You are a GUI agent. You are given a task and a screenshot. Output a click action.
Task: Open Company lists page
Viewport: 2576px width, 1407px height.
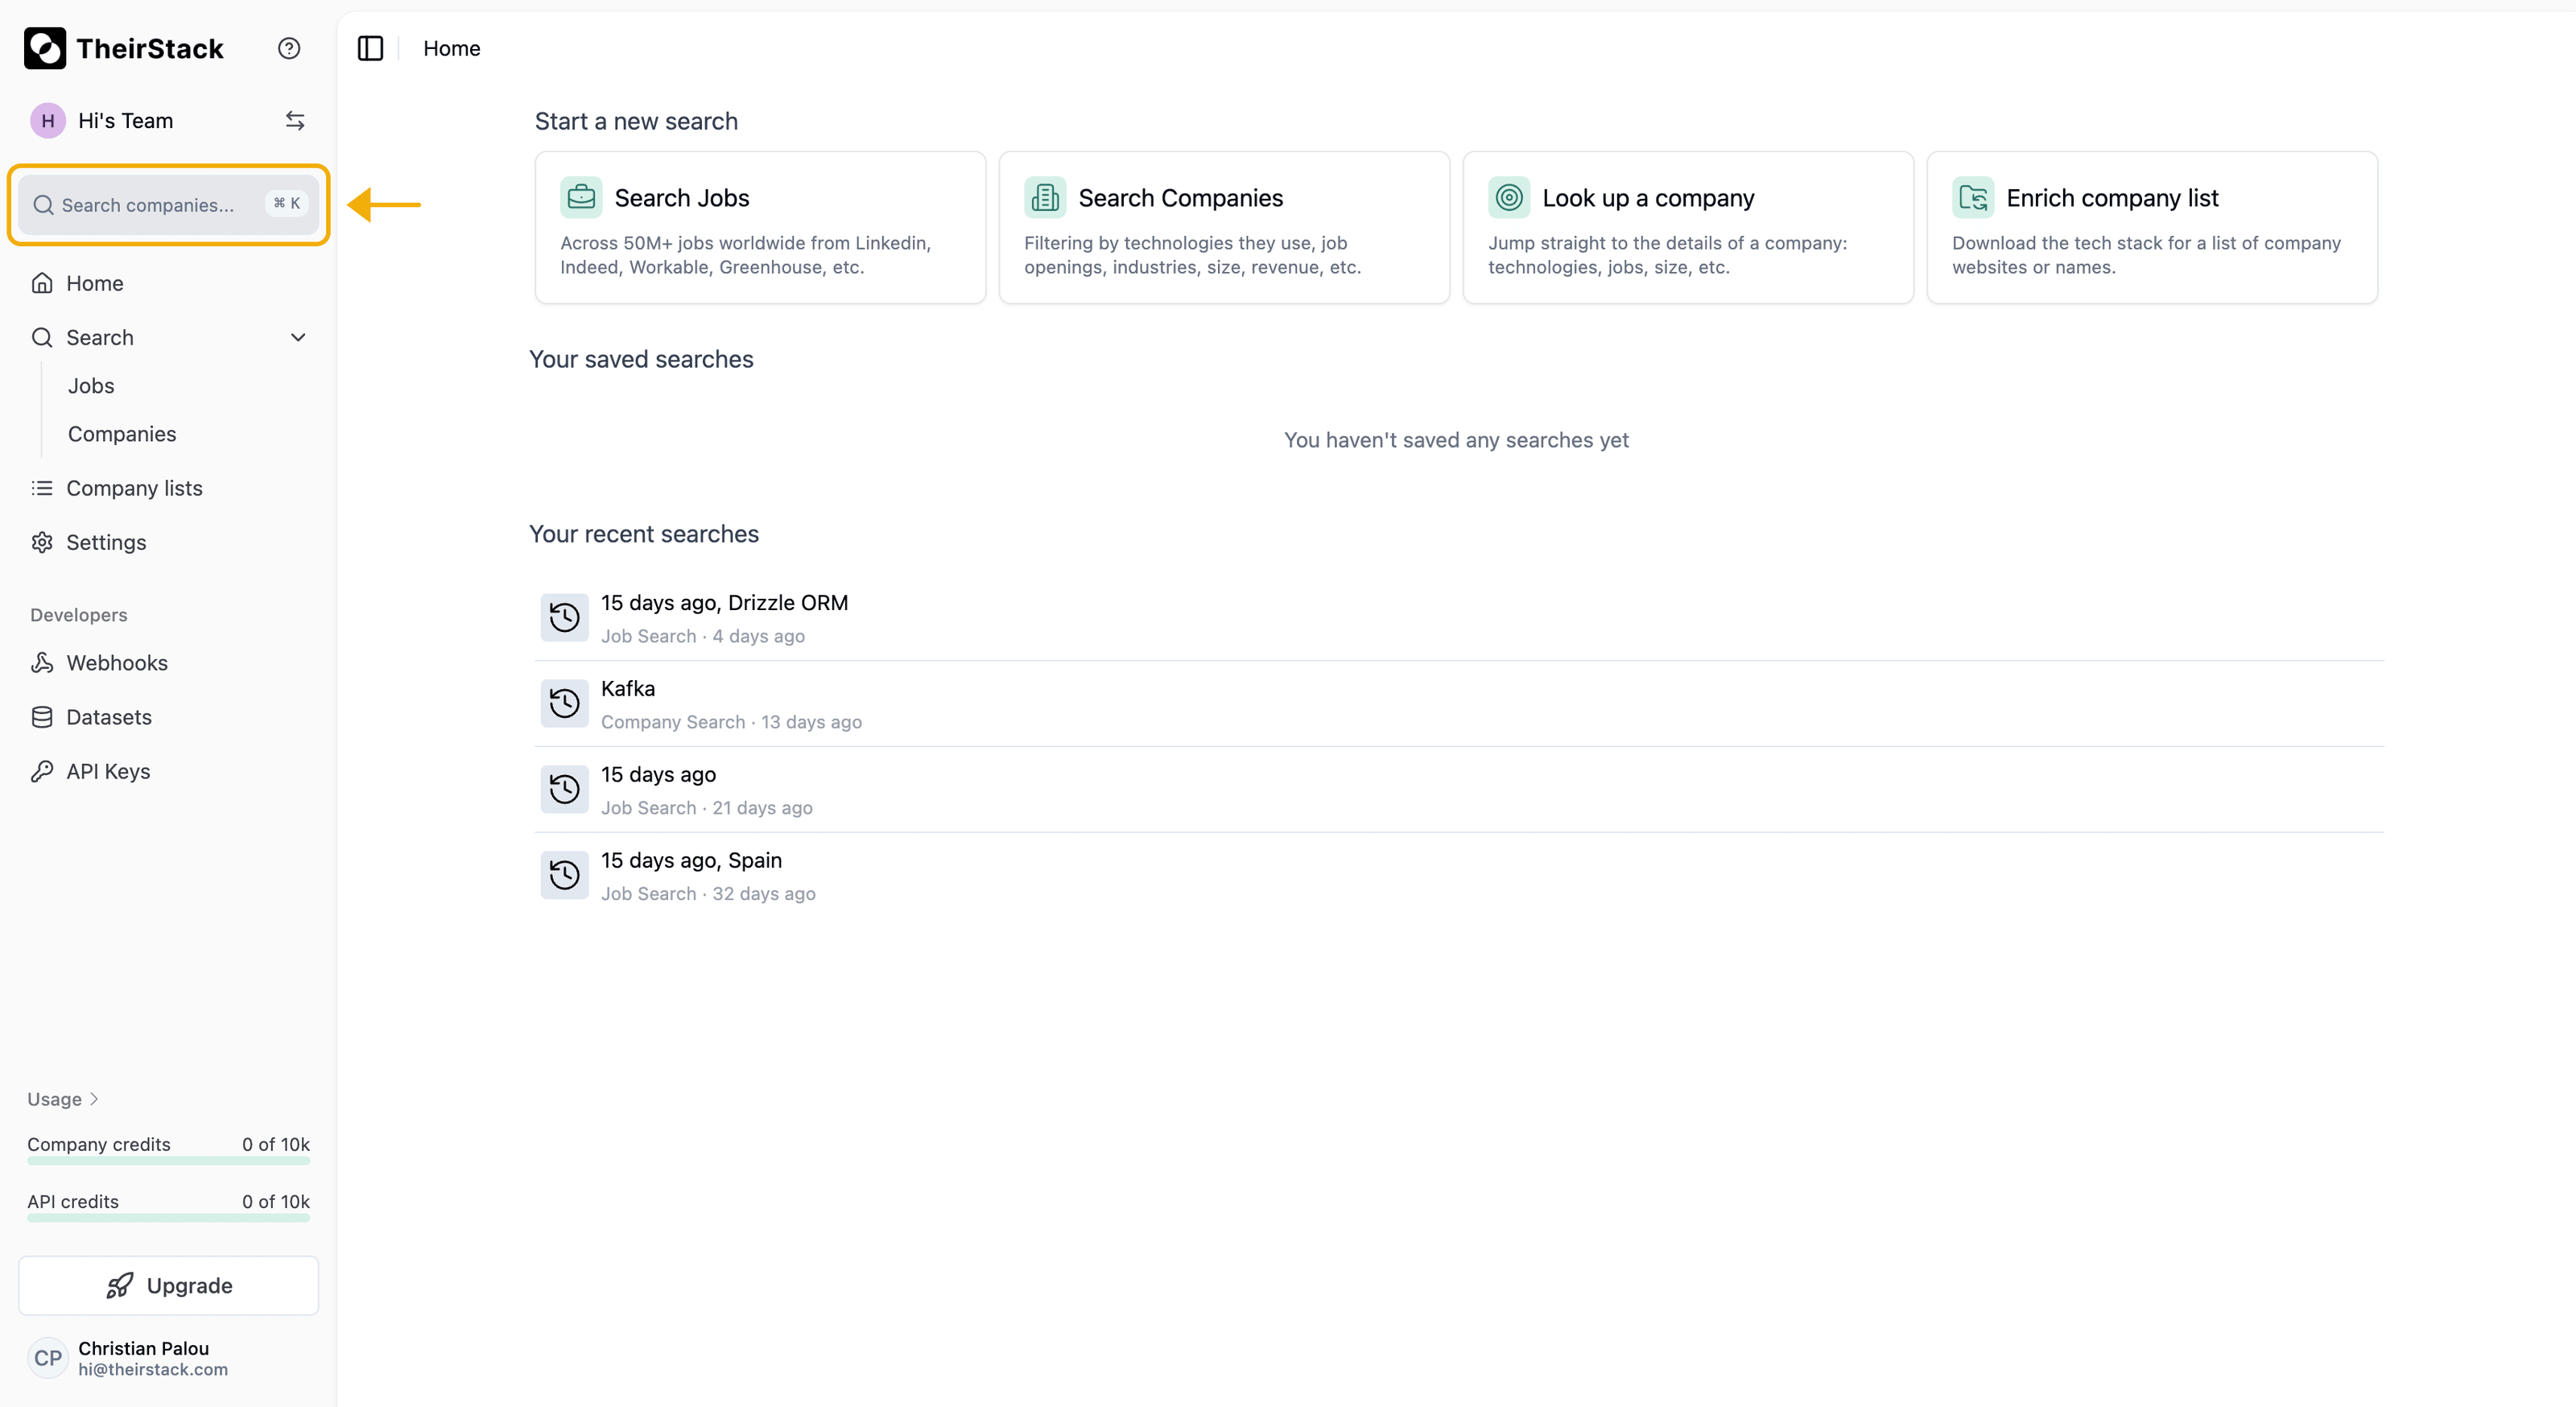coord(134,488)
